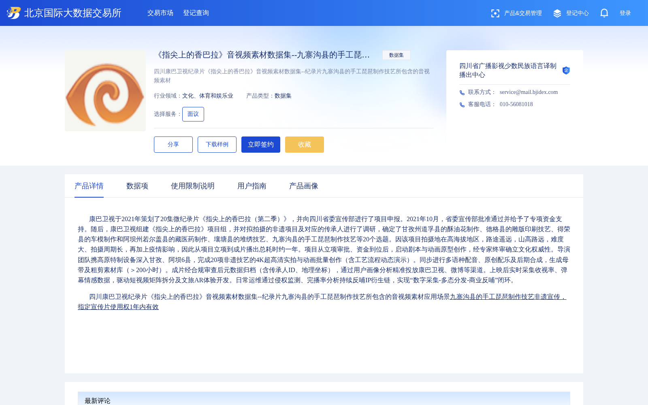
Task: Click the 产品&交易管理 scan icon
Action: coord(495,13)
